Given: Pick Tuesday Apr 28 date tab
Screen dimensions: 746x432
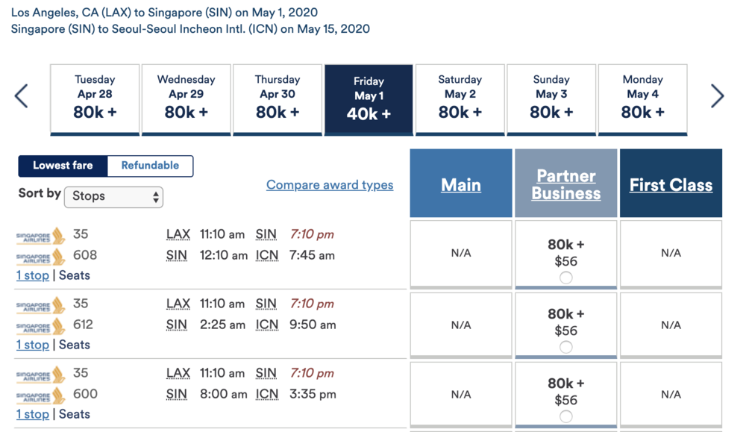Looking at the screenshot, I should pos(95,98).
